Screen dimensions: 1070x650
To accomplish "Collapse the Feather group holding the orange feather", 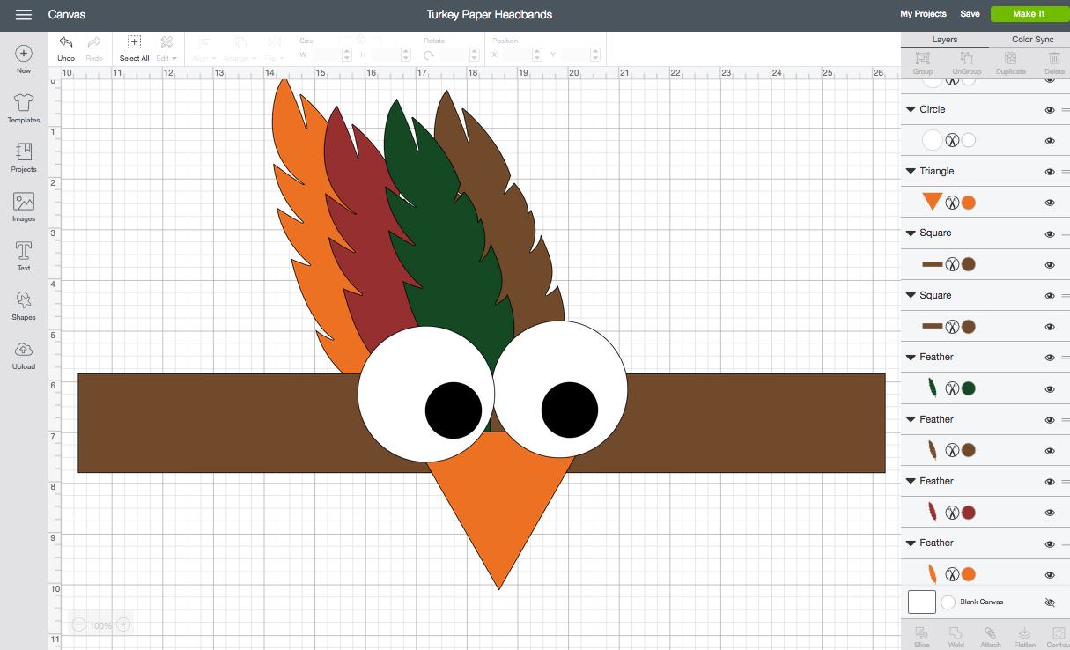I will (x=911, y=543).
